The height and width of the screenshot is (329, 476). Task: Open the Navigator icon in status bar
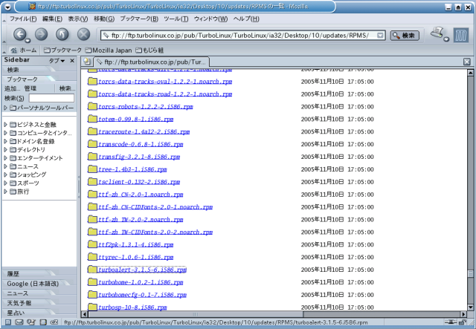click(x=8, y=322)
